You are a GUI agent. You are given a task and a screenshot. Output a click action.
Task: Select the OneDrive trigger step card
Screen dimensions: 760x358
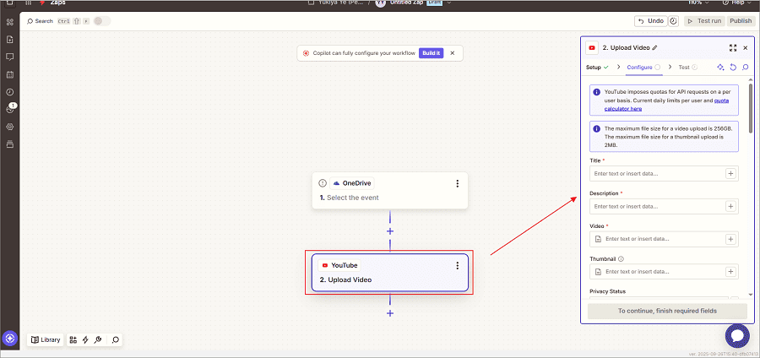pos(389,190)
